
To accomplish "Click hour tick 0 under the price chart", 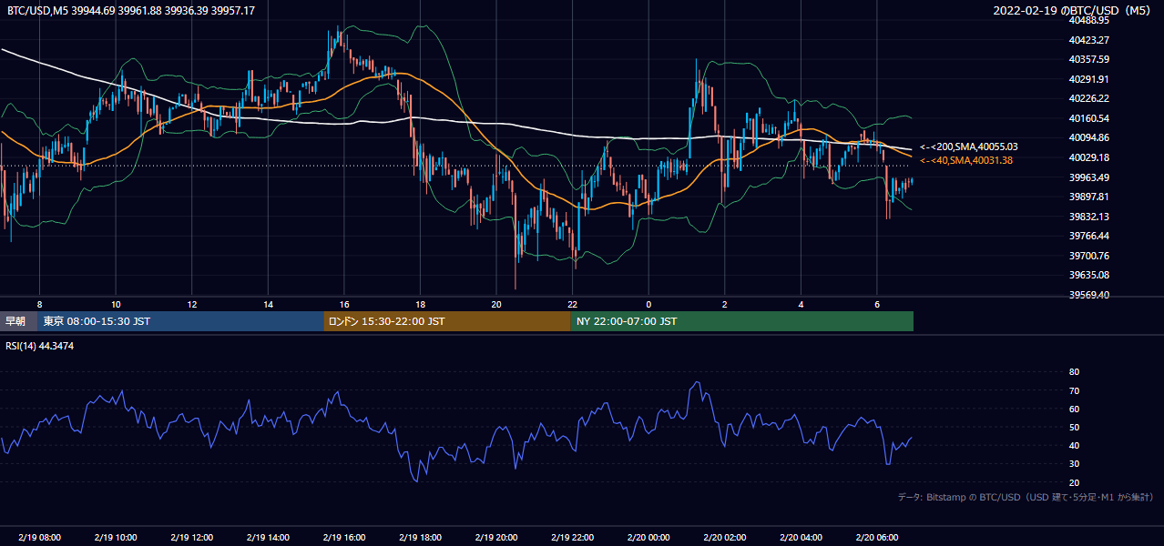I will (x=648, y=304).
